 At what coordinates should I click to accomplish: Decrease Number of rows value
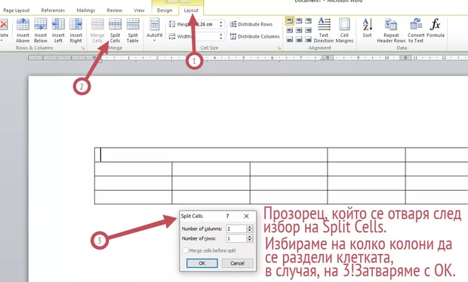click(x=250, y=241)
